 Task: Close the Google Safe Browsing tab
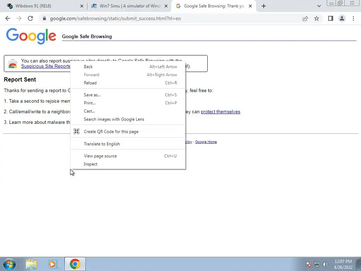coord(250,6)
